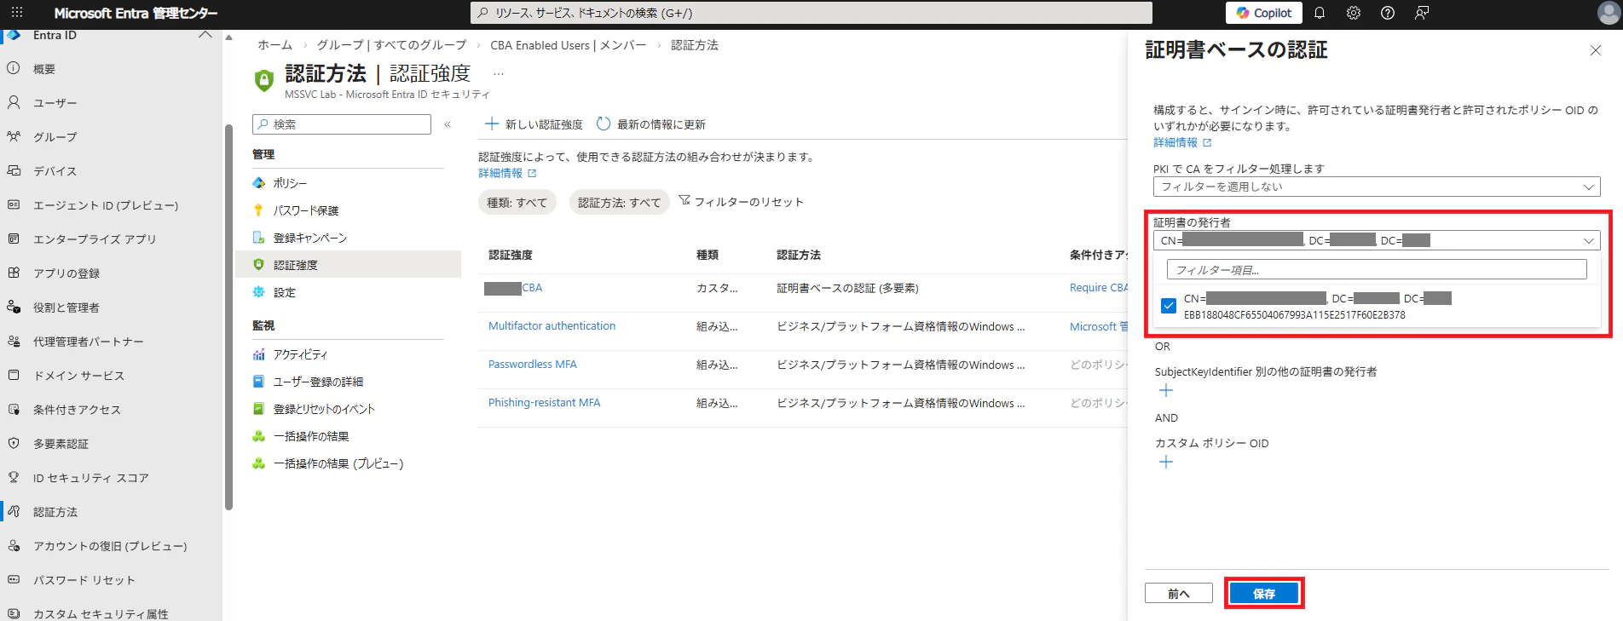Expand the フィルターを適用しない PKI dropdown
This screenshot has height=621, width=1623.
(1377, 187)
